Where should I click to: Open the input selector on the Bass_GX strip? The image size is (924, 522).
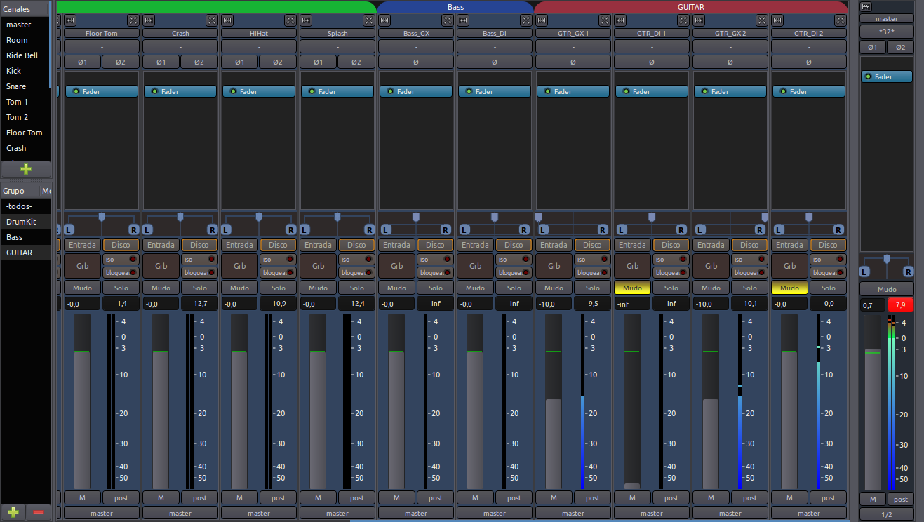416,46
